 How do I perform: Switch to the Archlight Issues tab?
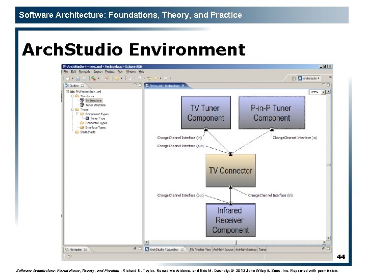(223, 250)
